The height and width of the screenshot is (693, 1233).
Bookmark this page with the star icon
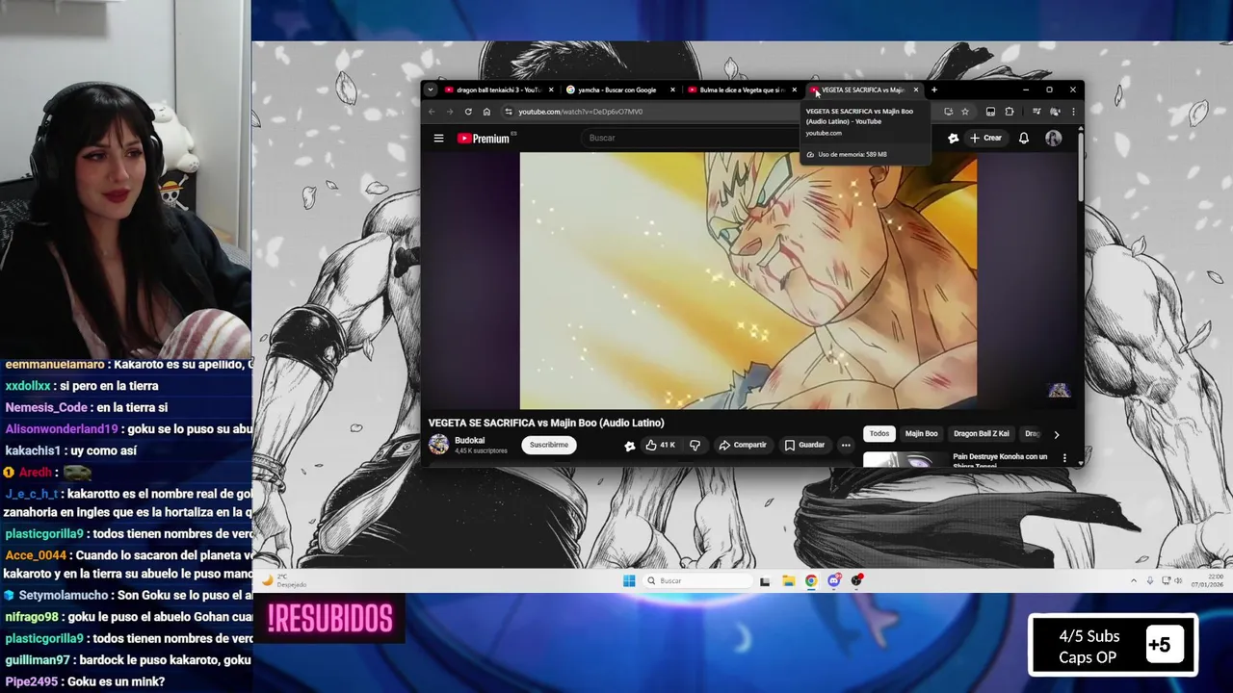[964, 112]
